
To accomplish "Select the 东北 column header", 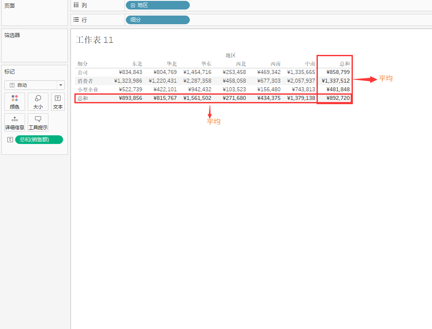I will 137,64.
